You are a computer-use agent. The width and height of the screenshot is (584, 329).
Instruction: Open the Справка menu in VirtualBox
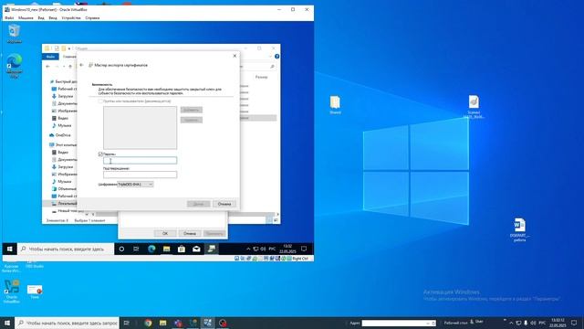pyautogui.click(x=92, y=18)
